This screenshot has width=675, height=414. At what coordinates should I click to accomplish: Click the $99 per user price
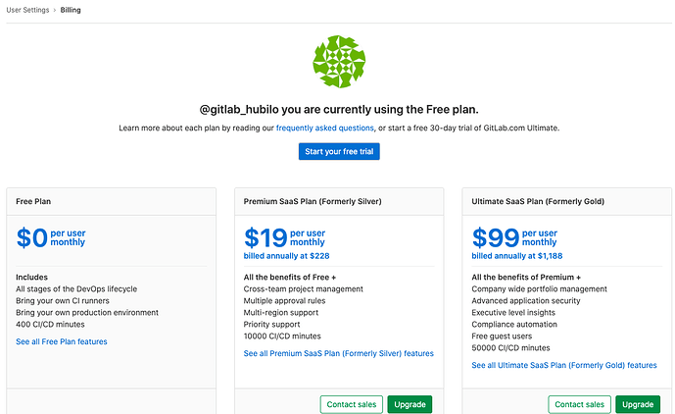coord(514,237)
